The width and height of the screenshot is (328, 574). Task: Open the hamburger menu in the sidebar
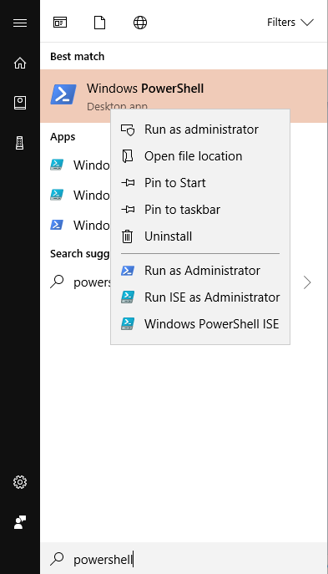click(20, 23)
